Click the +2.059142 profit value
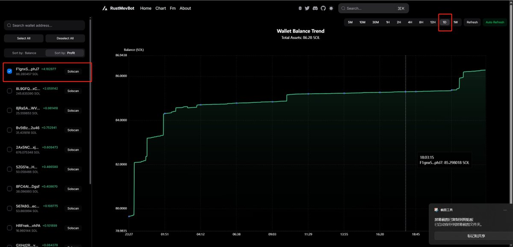The width and height of the screenshot is (513, 247). (x=50, y=89)
